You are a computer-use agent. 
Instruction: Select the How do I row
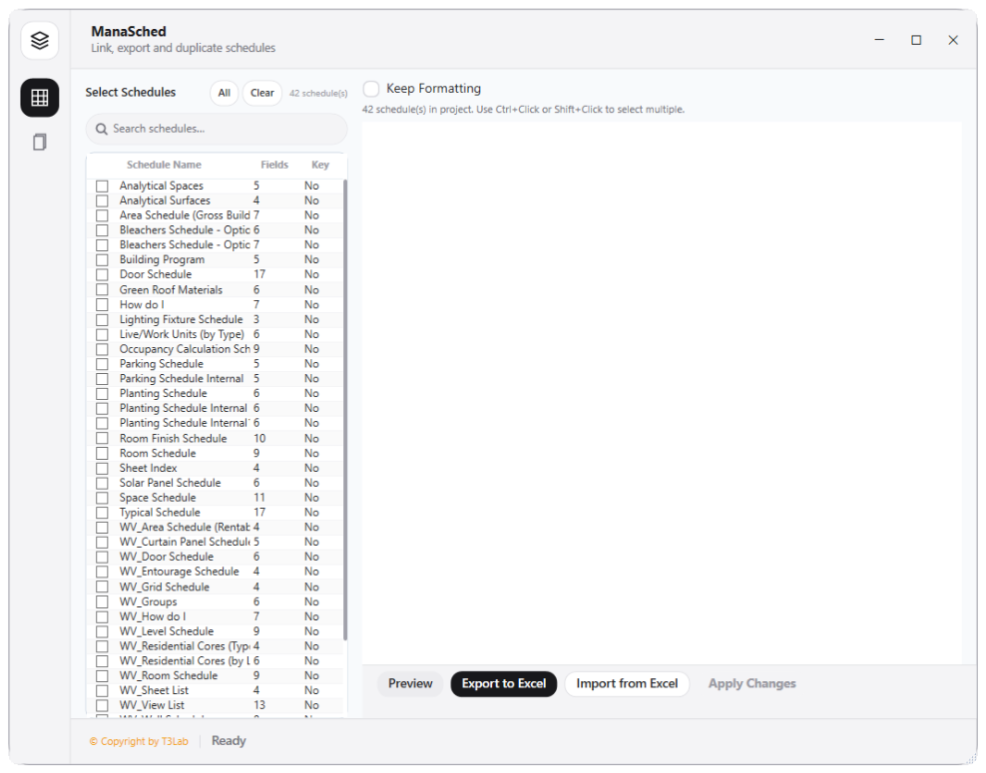215,305
